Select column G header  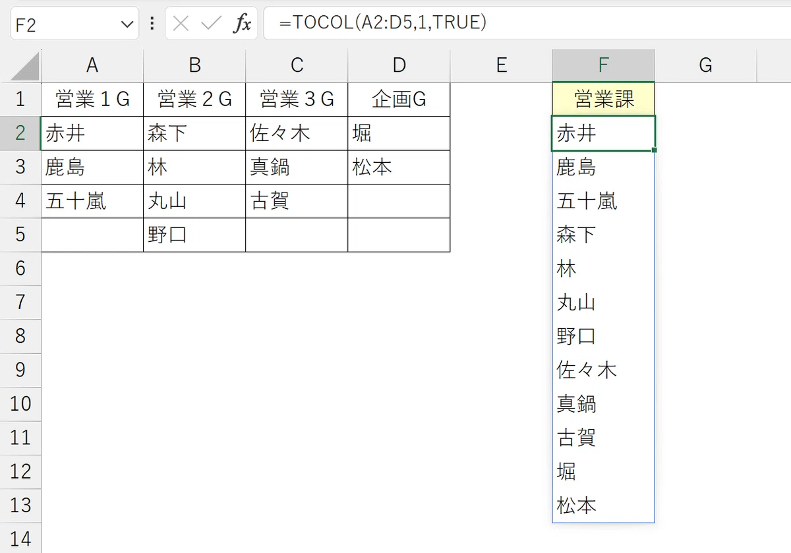(x=705, y=65)
